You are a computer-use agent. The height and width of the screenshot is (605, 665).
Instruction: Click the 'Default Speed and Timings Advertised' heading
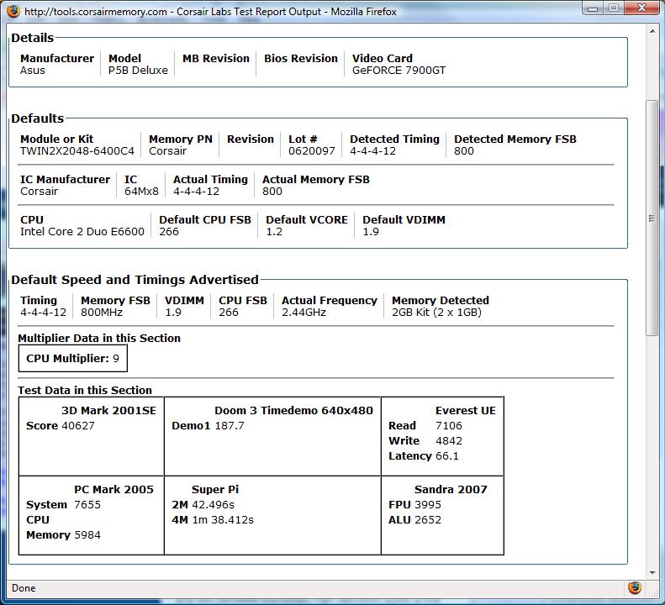(135, 280)
